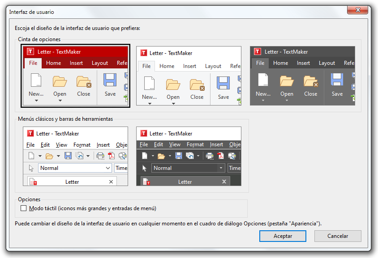This screenshot has height=258, width=378.
Task: Open Insert tab in light ribbon preview
Action: [x=189, y=66]
